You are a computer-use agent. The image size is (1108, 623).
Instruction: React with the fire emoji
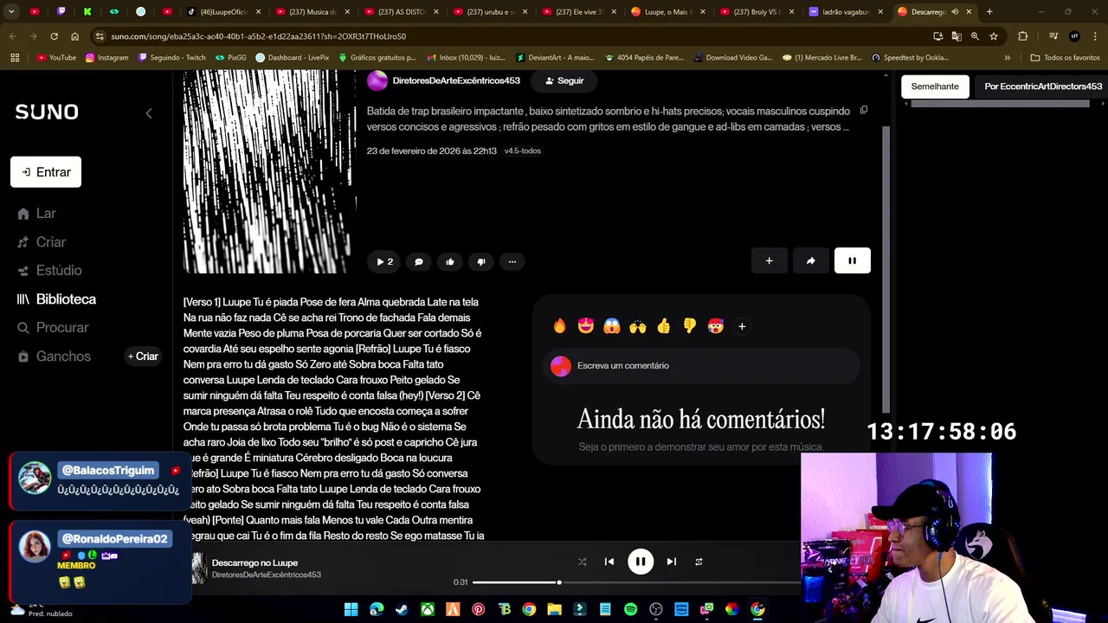(560, 326)
